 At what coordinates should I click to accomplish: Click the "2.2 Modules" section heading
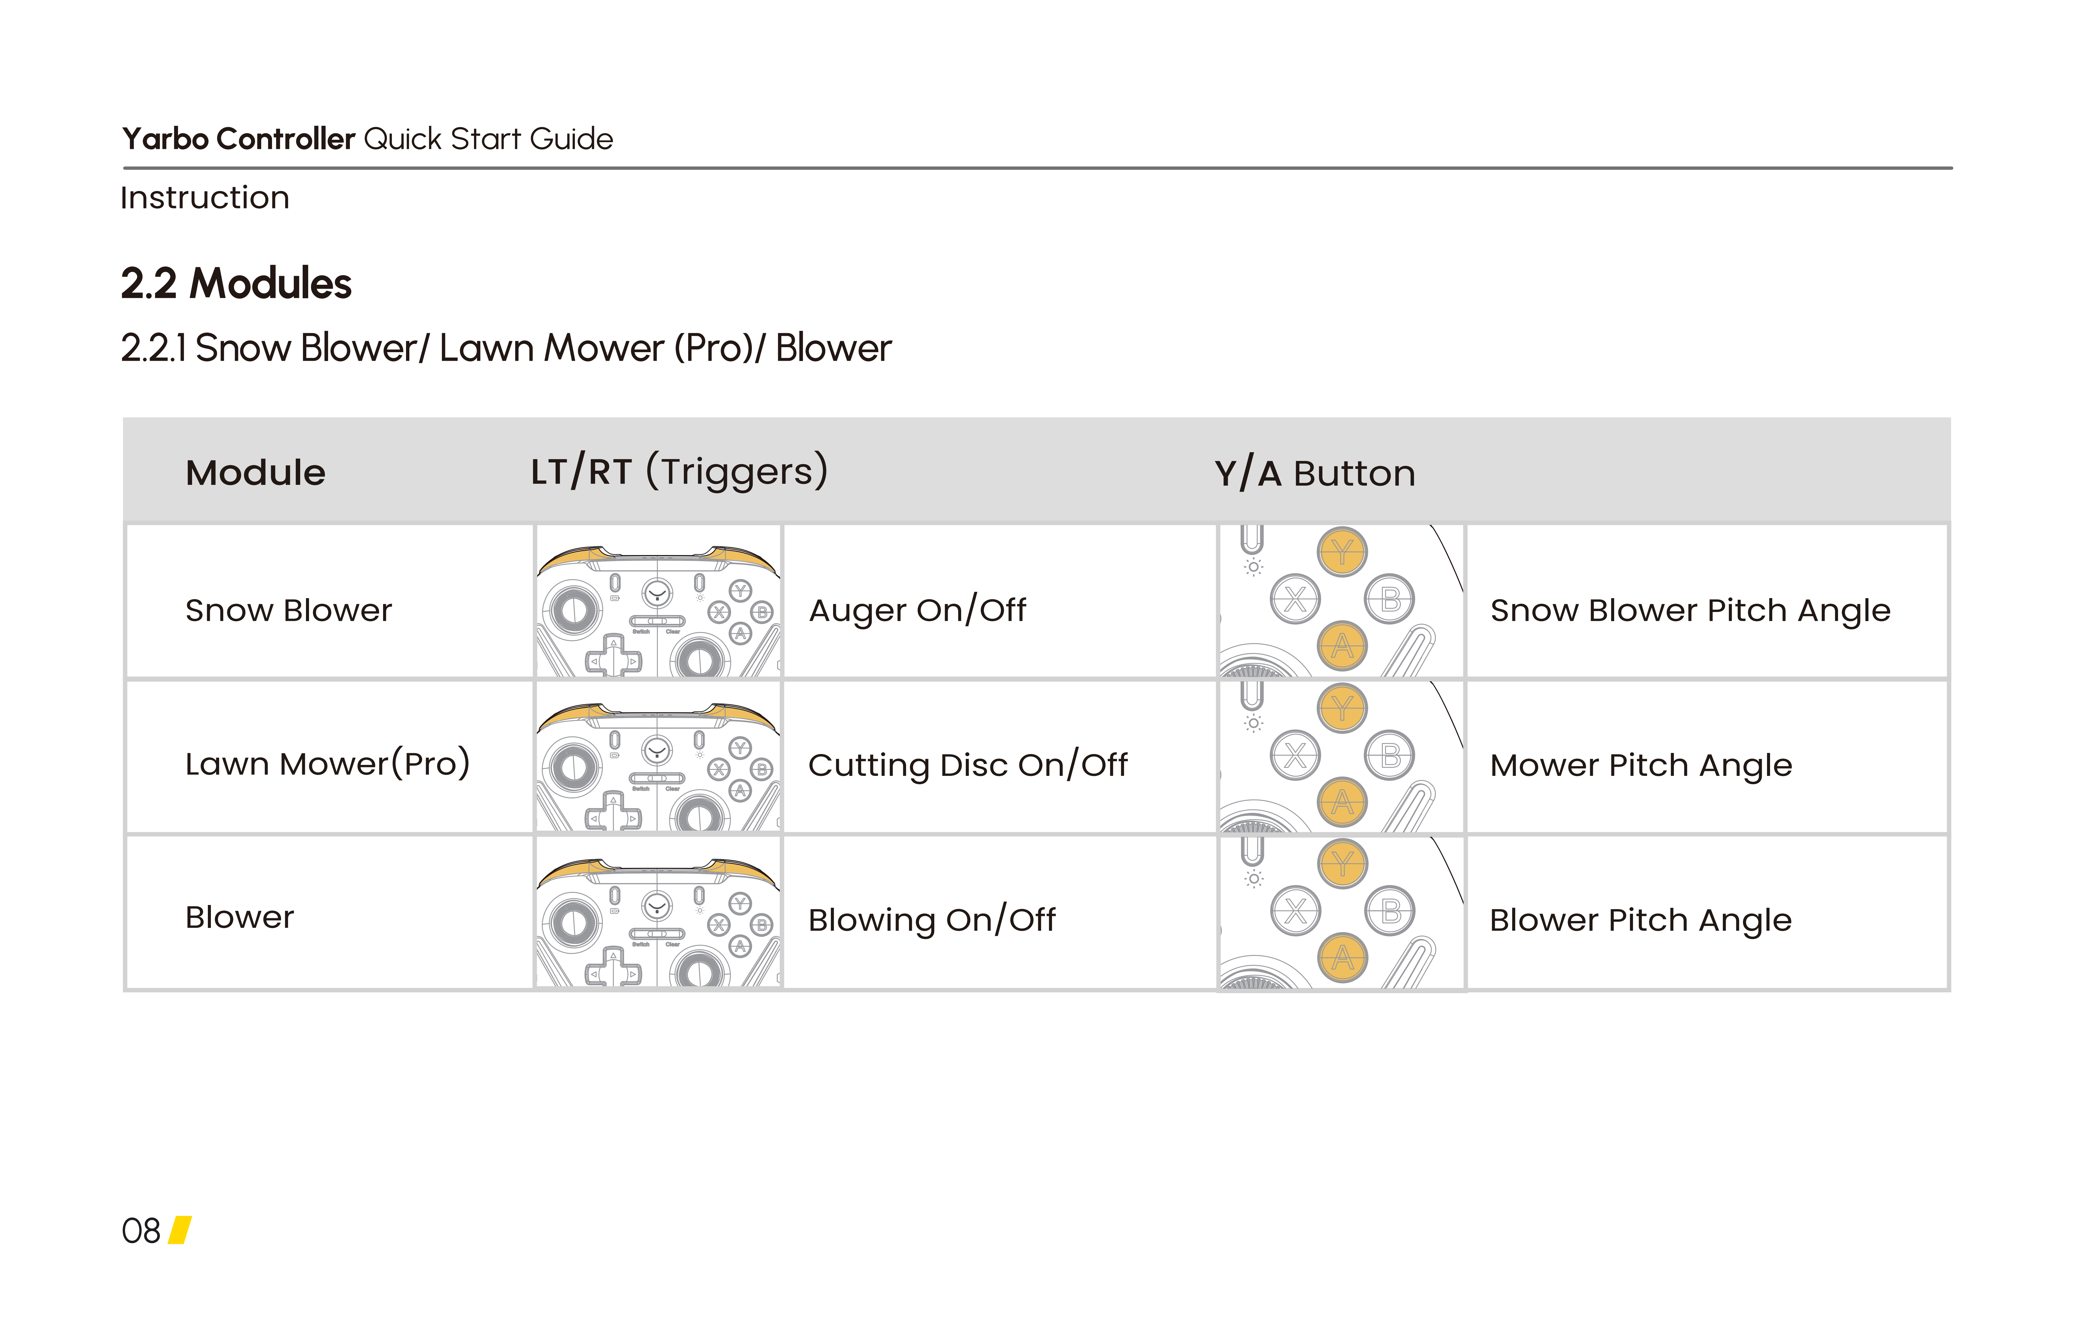pyautogui.click(x=236, y=283)
